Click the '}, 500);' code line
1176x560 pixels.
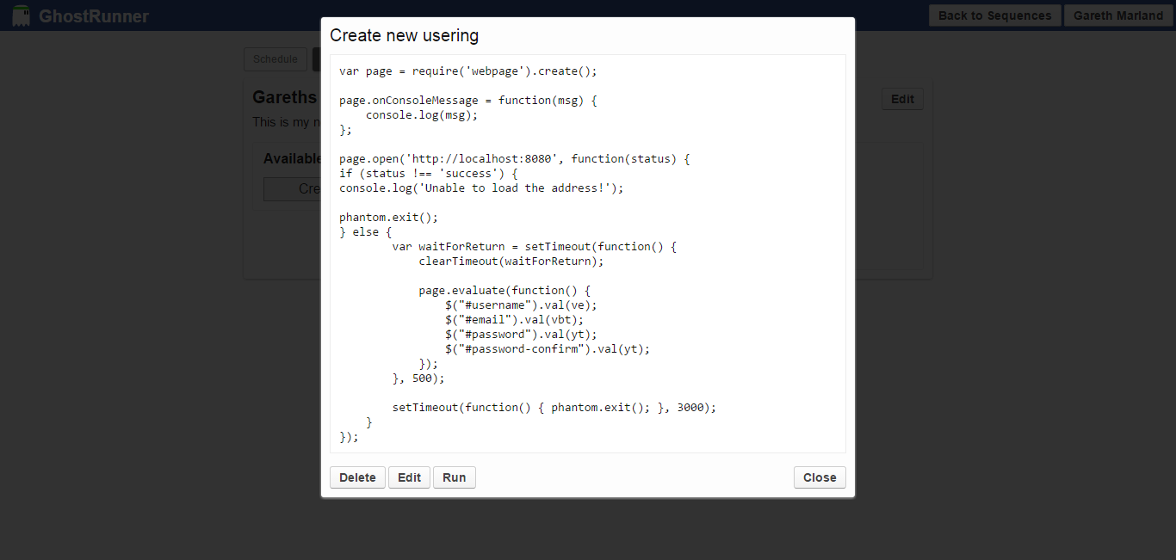(418, 378)
